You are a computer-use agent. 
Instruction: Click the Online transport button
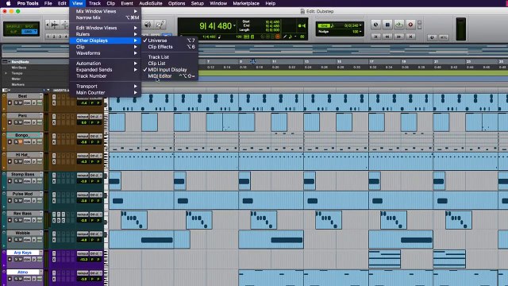pos(375,25)
